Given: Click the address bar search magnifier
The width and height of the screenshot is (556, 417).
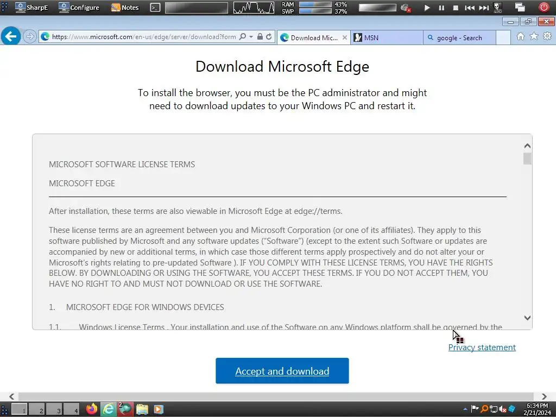Looking at the screenshot, I should [x=243, y=36].
